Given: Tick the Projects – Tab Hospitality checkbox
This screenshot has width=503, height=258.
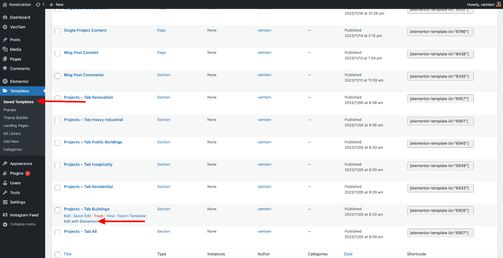Looking at the screenshot, I should (x=58, y=165).
